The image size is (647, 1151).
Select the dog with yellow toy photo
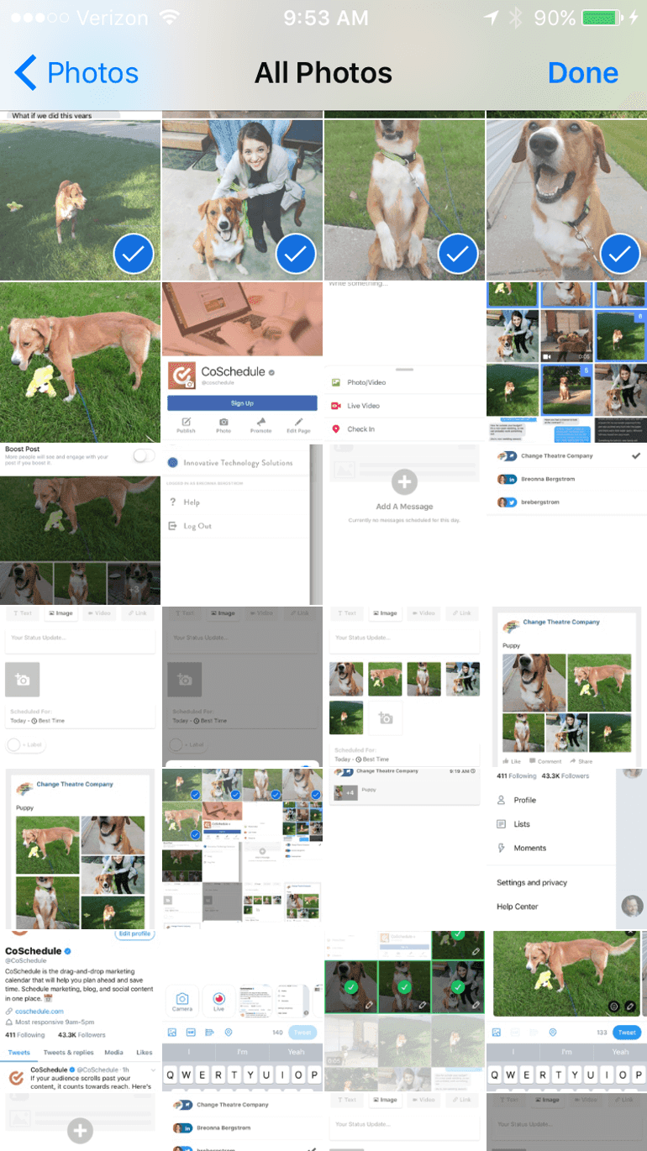pos(80,362)
